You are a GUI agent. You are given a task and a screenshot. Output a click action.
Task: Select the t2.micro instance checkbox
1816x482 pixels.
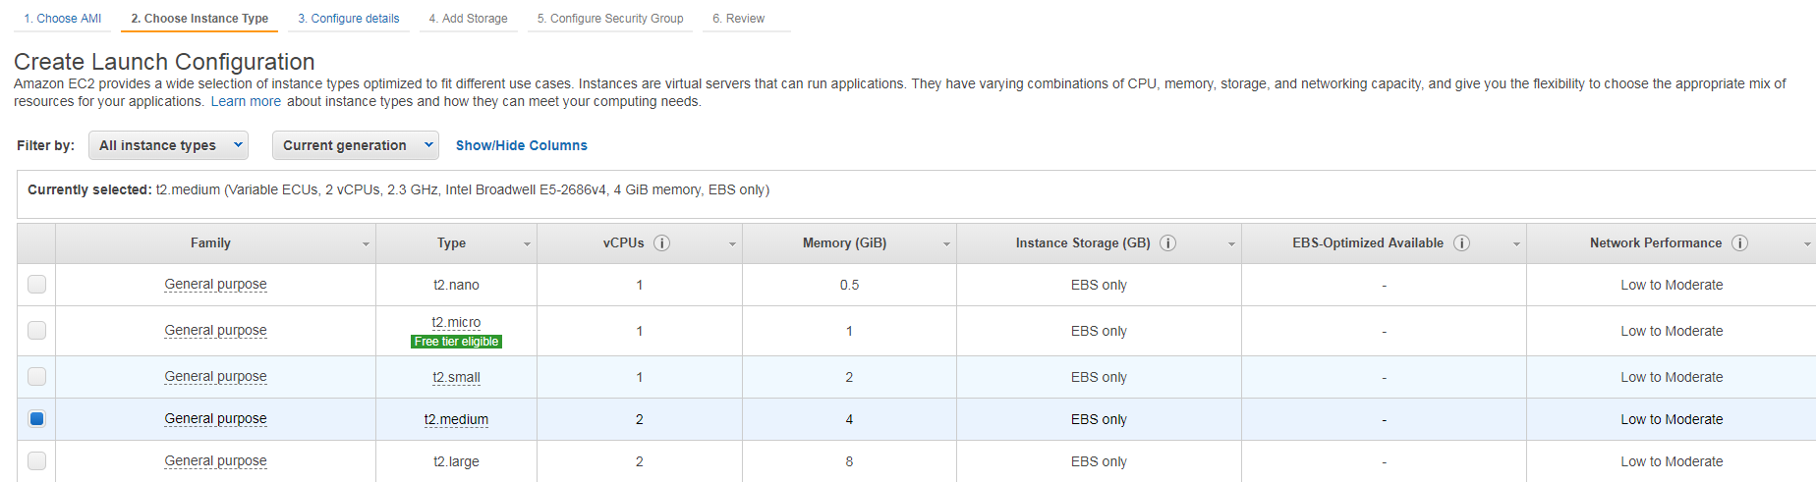pos(36,330)
